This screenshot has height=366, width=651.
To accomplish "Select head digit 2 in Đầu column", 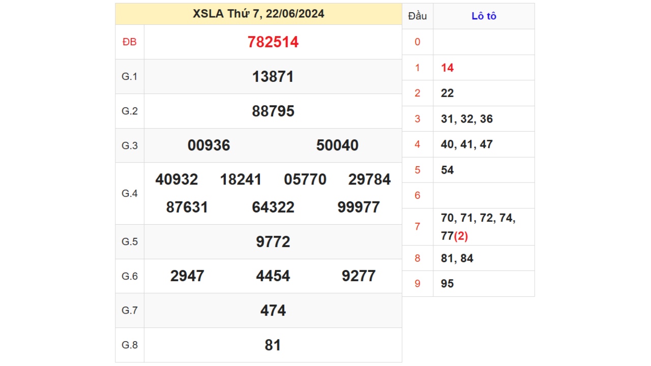I will point(418,93).
